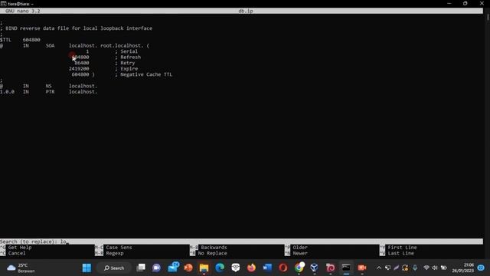Click the battery status tray icon

point(443,268)
